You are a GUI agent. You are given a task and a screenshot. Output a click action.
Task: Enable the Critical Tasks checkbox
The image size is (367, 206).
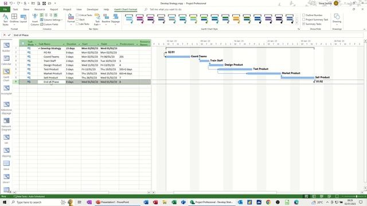click(77, 15)
